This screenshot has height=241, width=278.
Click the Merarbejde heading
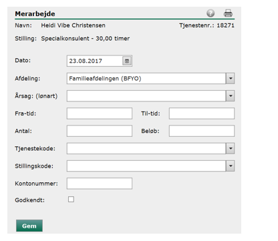tap(35, 14)
